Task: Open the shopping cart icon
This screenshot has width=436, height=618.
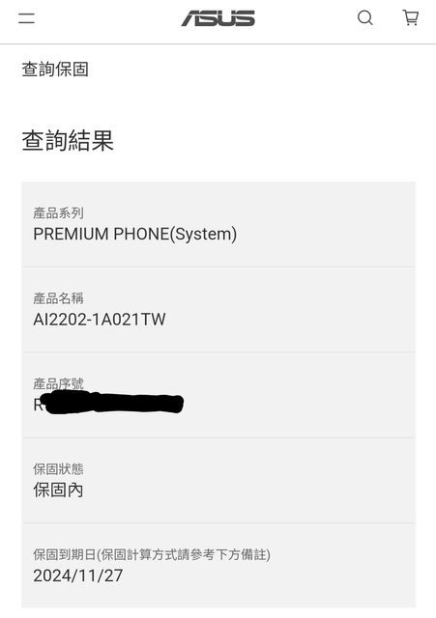Action: click(x=410, y=17)
